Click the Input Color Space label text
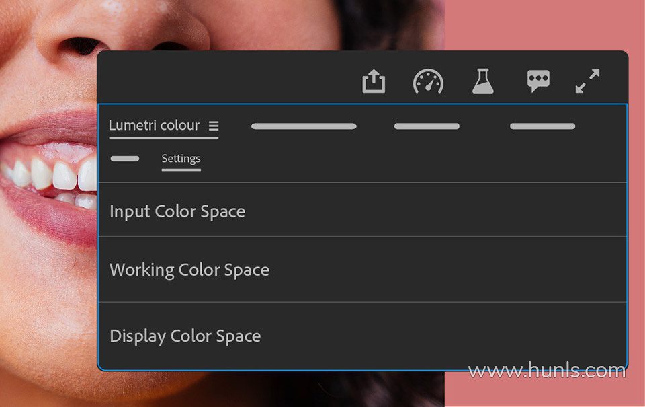This screenshot has height=407, width=645. coord(177,211)
